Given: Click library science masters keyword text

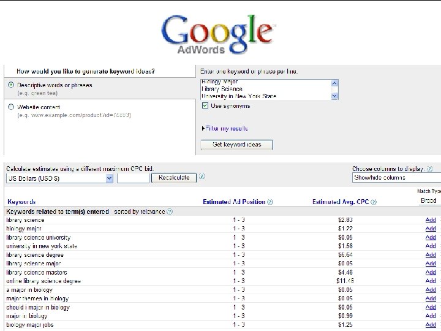Looking at the screenshot, I should coord(37,272).
